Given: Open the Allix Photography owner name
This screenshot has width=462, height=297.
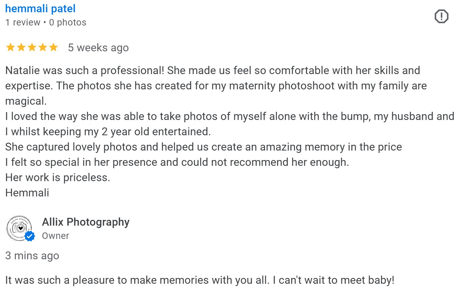Looking at the screenshot, I should [85, 222].
